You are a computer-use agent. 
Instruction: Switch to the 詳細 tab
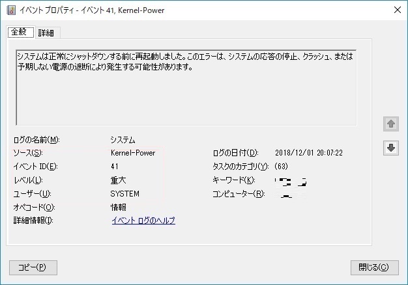tap(46, 33)
